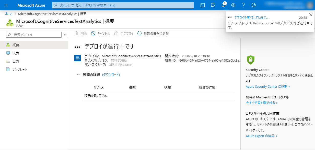Click キャンセル in the toolbar
The height and width of the screenshot is (150, 315).
(101, 34)
